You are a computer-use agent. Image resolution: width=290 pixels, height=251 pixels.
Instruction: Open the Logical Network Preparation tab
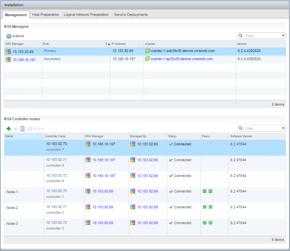86,15
